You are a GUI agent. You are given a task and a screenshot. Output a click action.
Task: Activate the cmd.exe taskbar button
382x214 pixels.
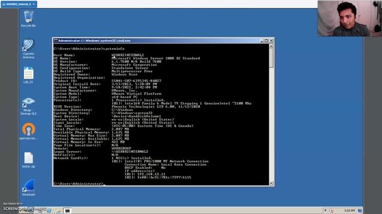[67, 211]
